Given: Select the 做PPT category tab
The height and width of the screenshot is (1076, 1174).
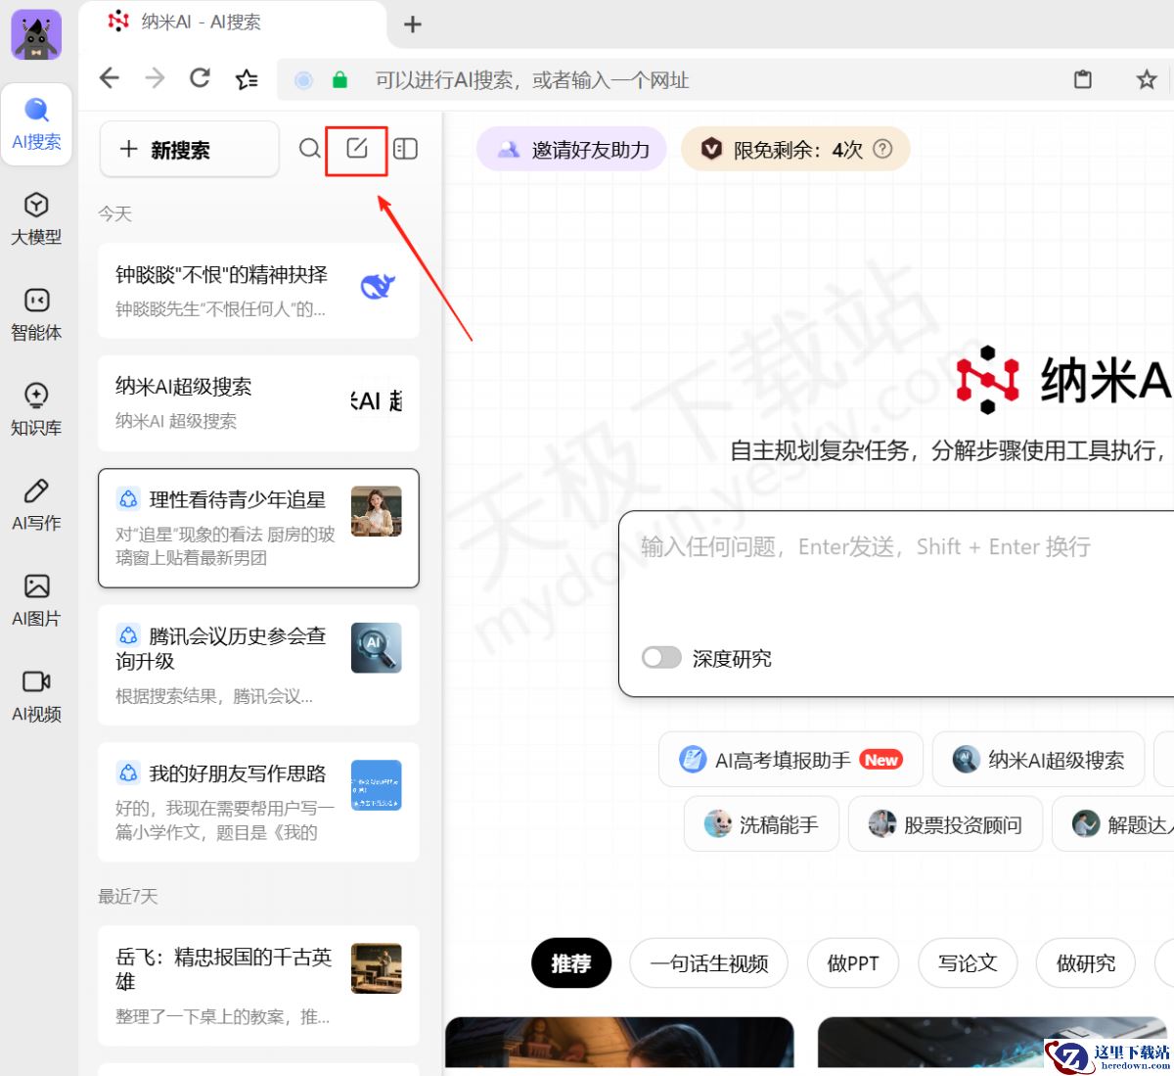Looking at the screenshot, I should pos(853,963).
